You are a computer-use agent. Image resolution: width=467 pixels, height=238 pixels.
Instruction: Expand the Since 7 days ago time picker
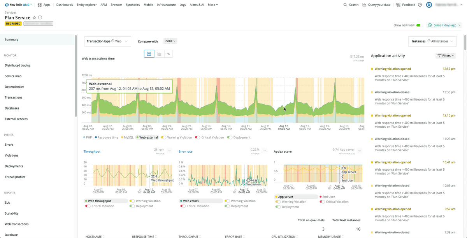(x=444, y=25)
